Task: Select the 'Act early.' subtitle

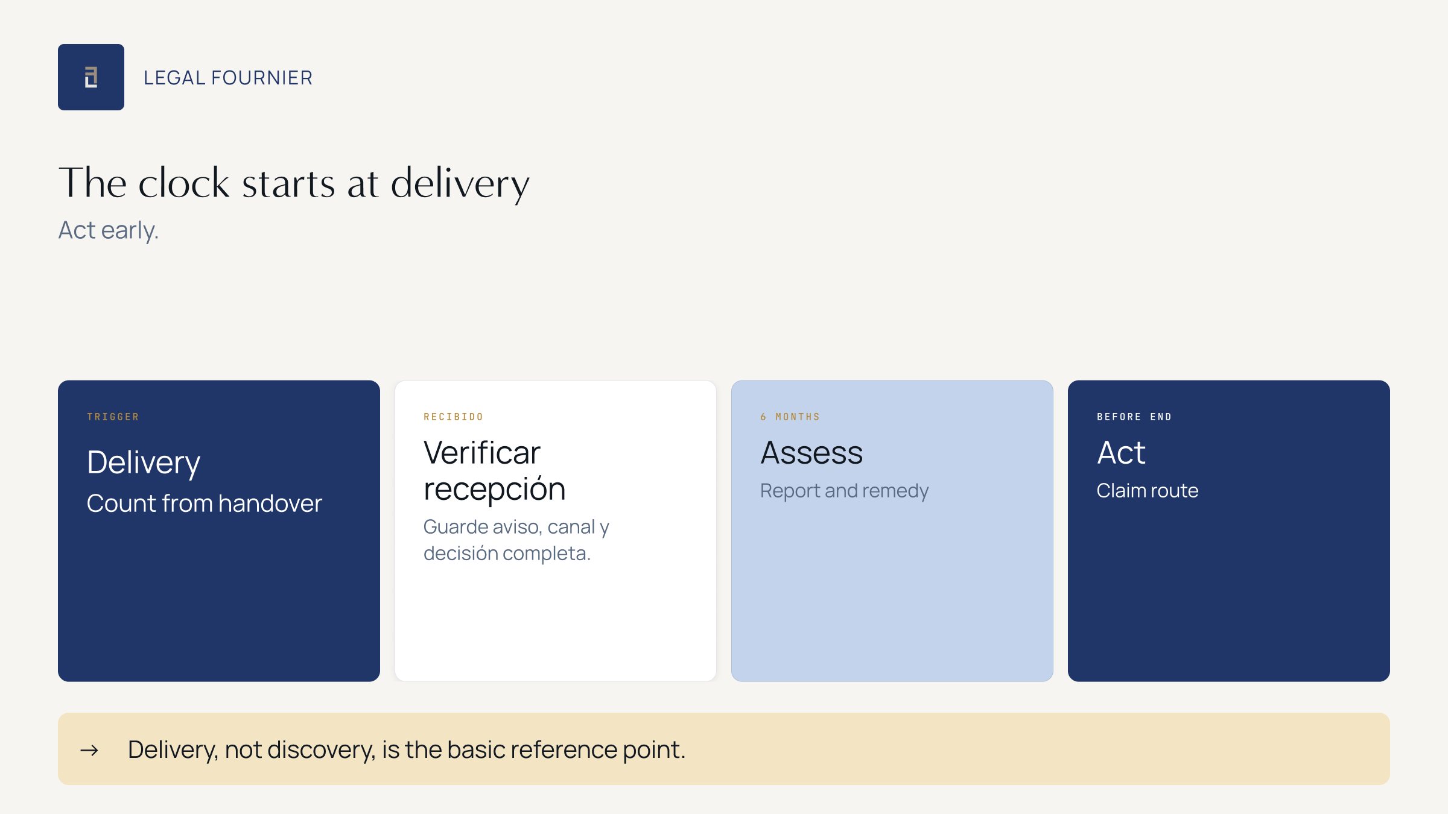Action: 109,230
